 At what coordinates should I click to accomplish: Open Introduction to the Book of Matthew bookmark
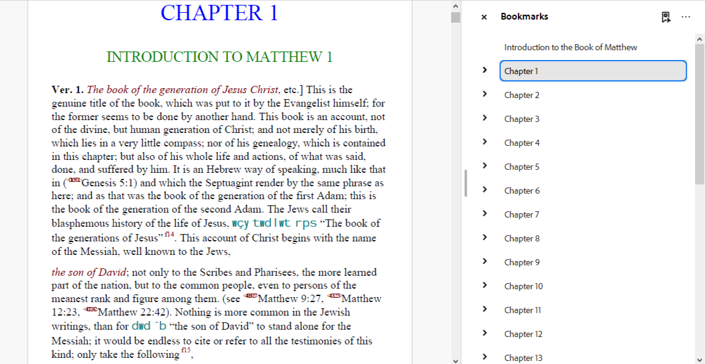[x=570, y=47]
